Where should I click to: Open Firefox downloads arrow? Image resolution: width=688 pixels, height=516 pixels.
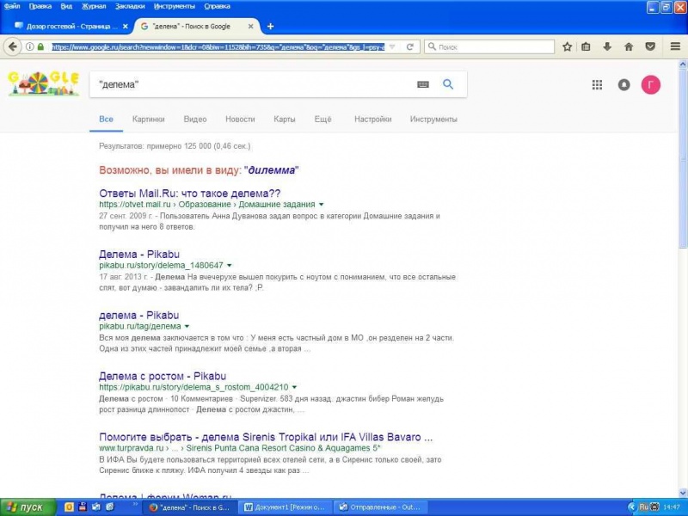[x=607, y=46]
